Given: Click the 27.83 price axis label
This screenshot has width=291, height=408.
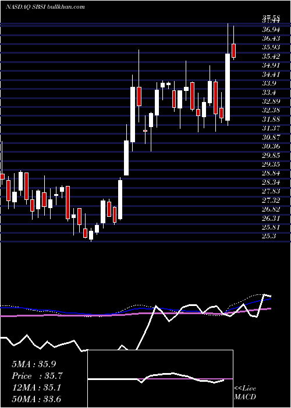Looking at the screenshot, I should pos(271,191).
